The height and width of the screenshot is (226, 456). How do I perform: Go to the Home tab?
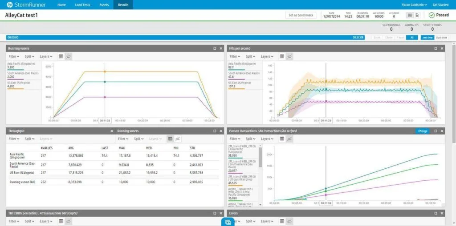click(61, 4)
